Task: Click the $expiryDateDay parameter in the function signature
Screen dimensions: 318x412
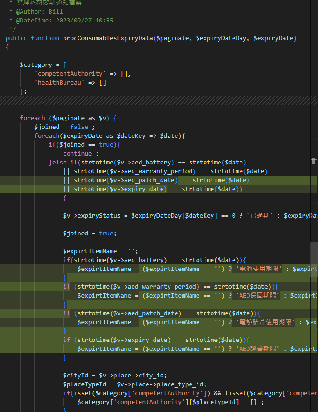Action: pos(221,38)
